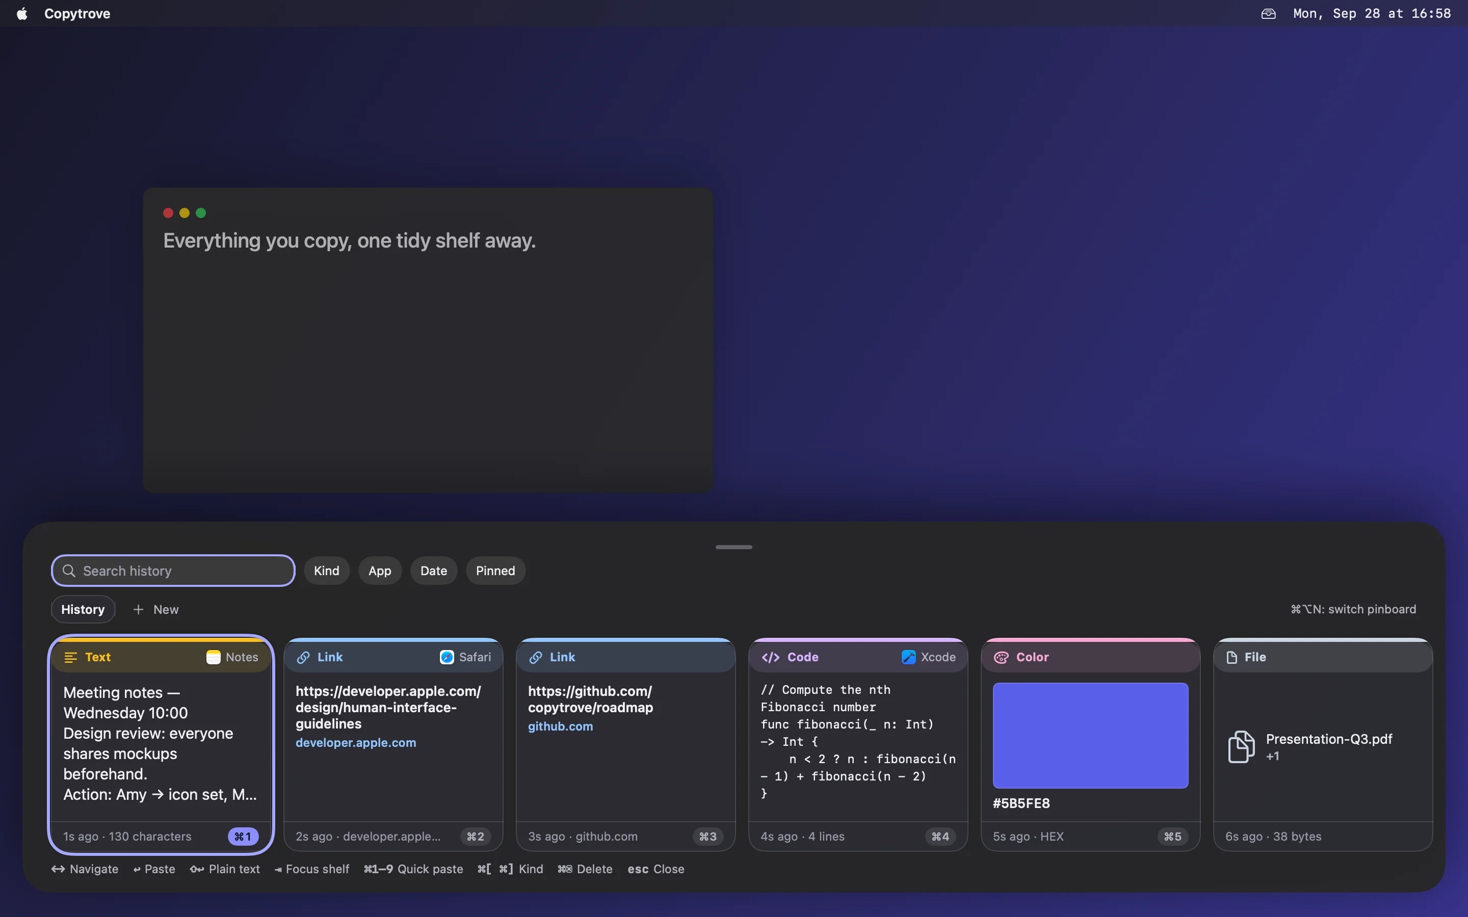
Task: Click link icon on the developer.apple.com card
Action: (303, 657)
